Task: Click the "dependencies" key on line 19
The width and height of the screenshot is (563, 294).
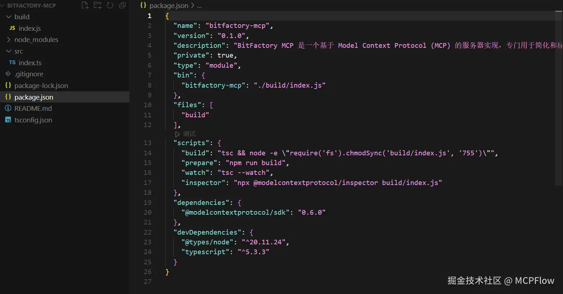Action: 201,202
